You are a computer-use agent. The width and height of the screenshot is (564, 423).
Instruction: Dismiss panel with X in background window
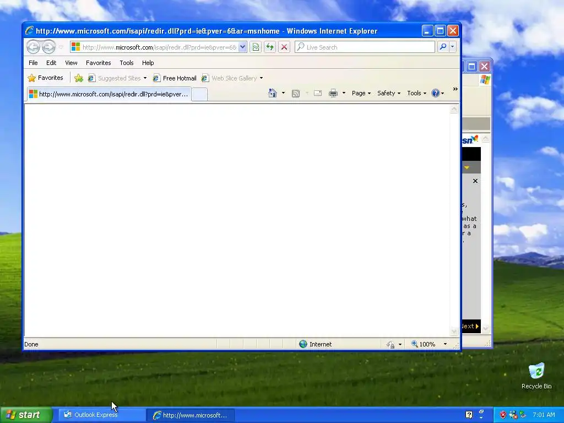click(475, 181)
